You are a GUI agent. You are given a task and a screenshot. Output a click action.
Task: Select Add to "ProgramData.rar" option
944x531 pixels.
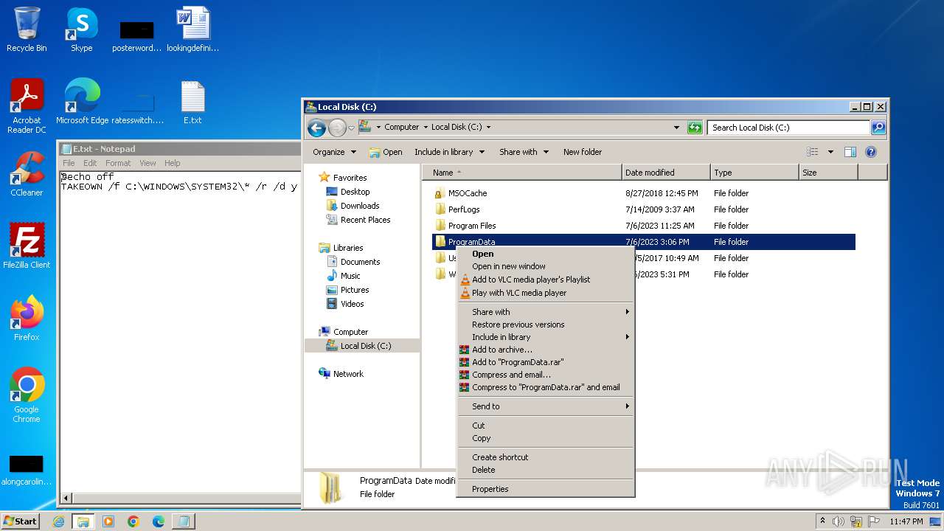tap(546, 362)
